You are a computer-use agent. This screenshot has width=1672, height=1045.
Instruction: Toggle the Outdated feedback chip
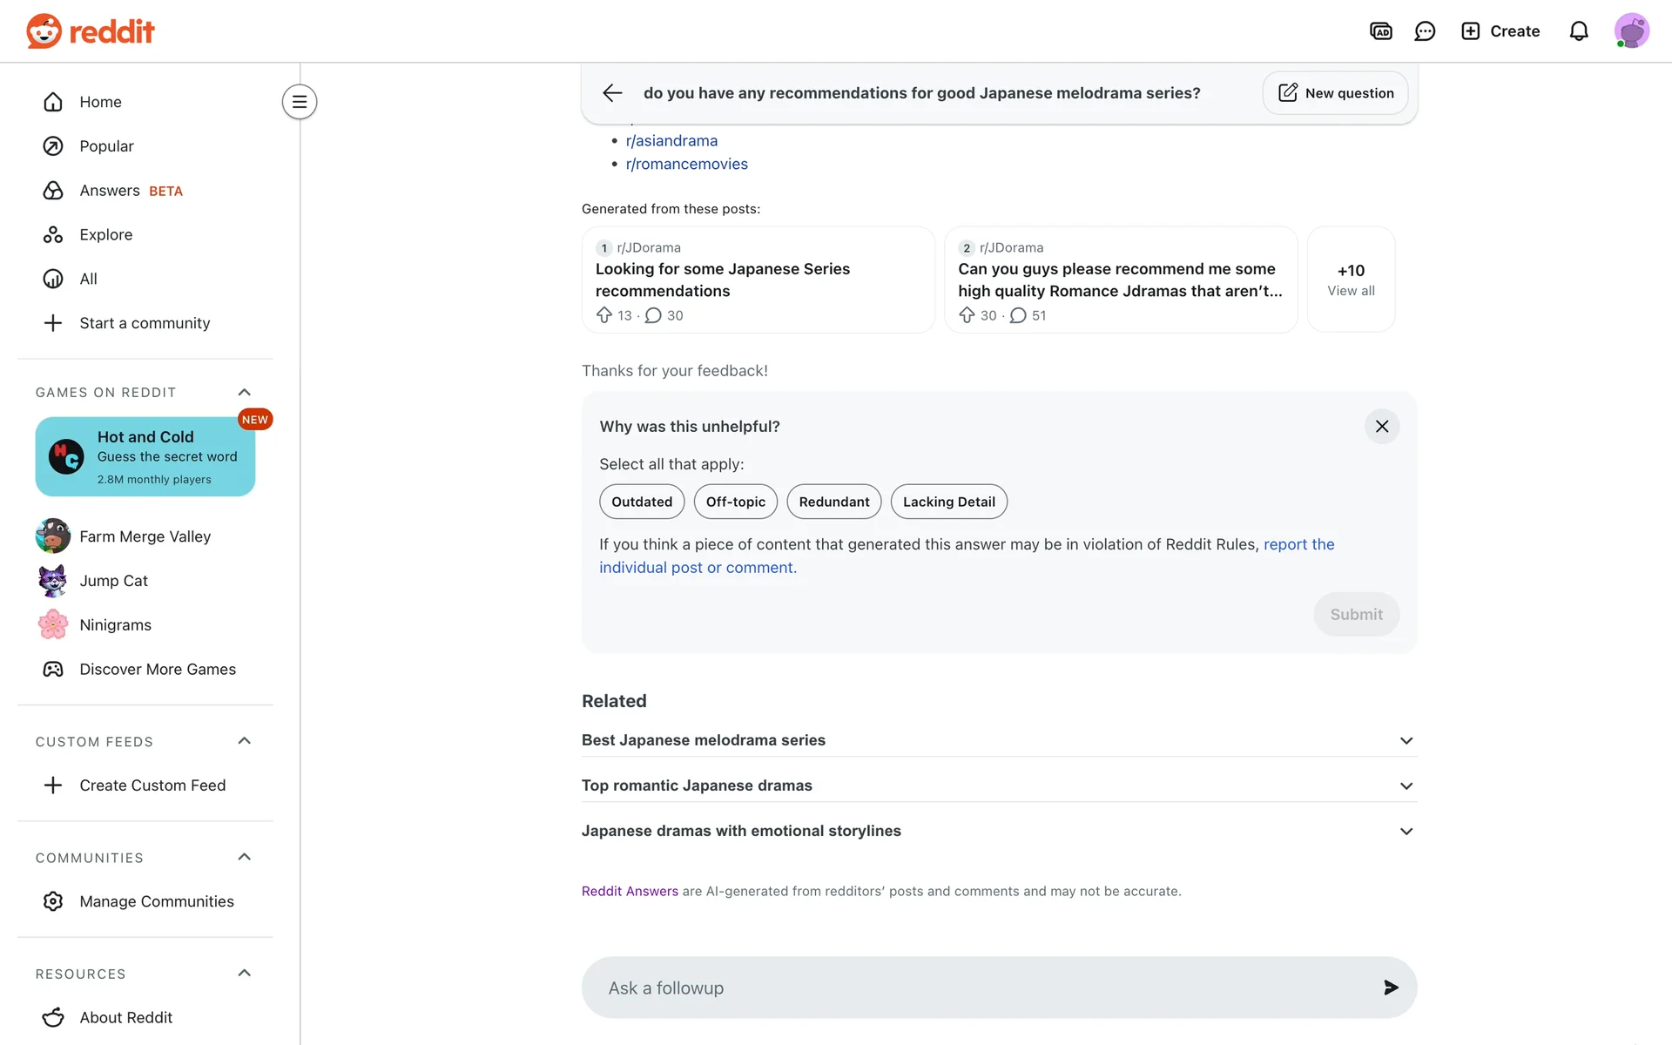click(641, 502)
